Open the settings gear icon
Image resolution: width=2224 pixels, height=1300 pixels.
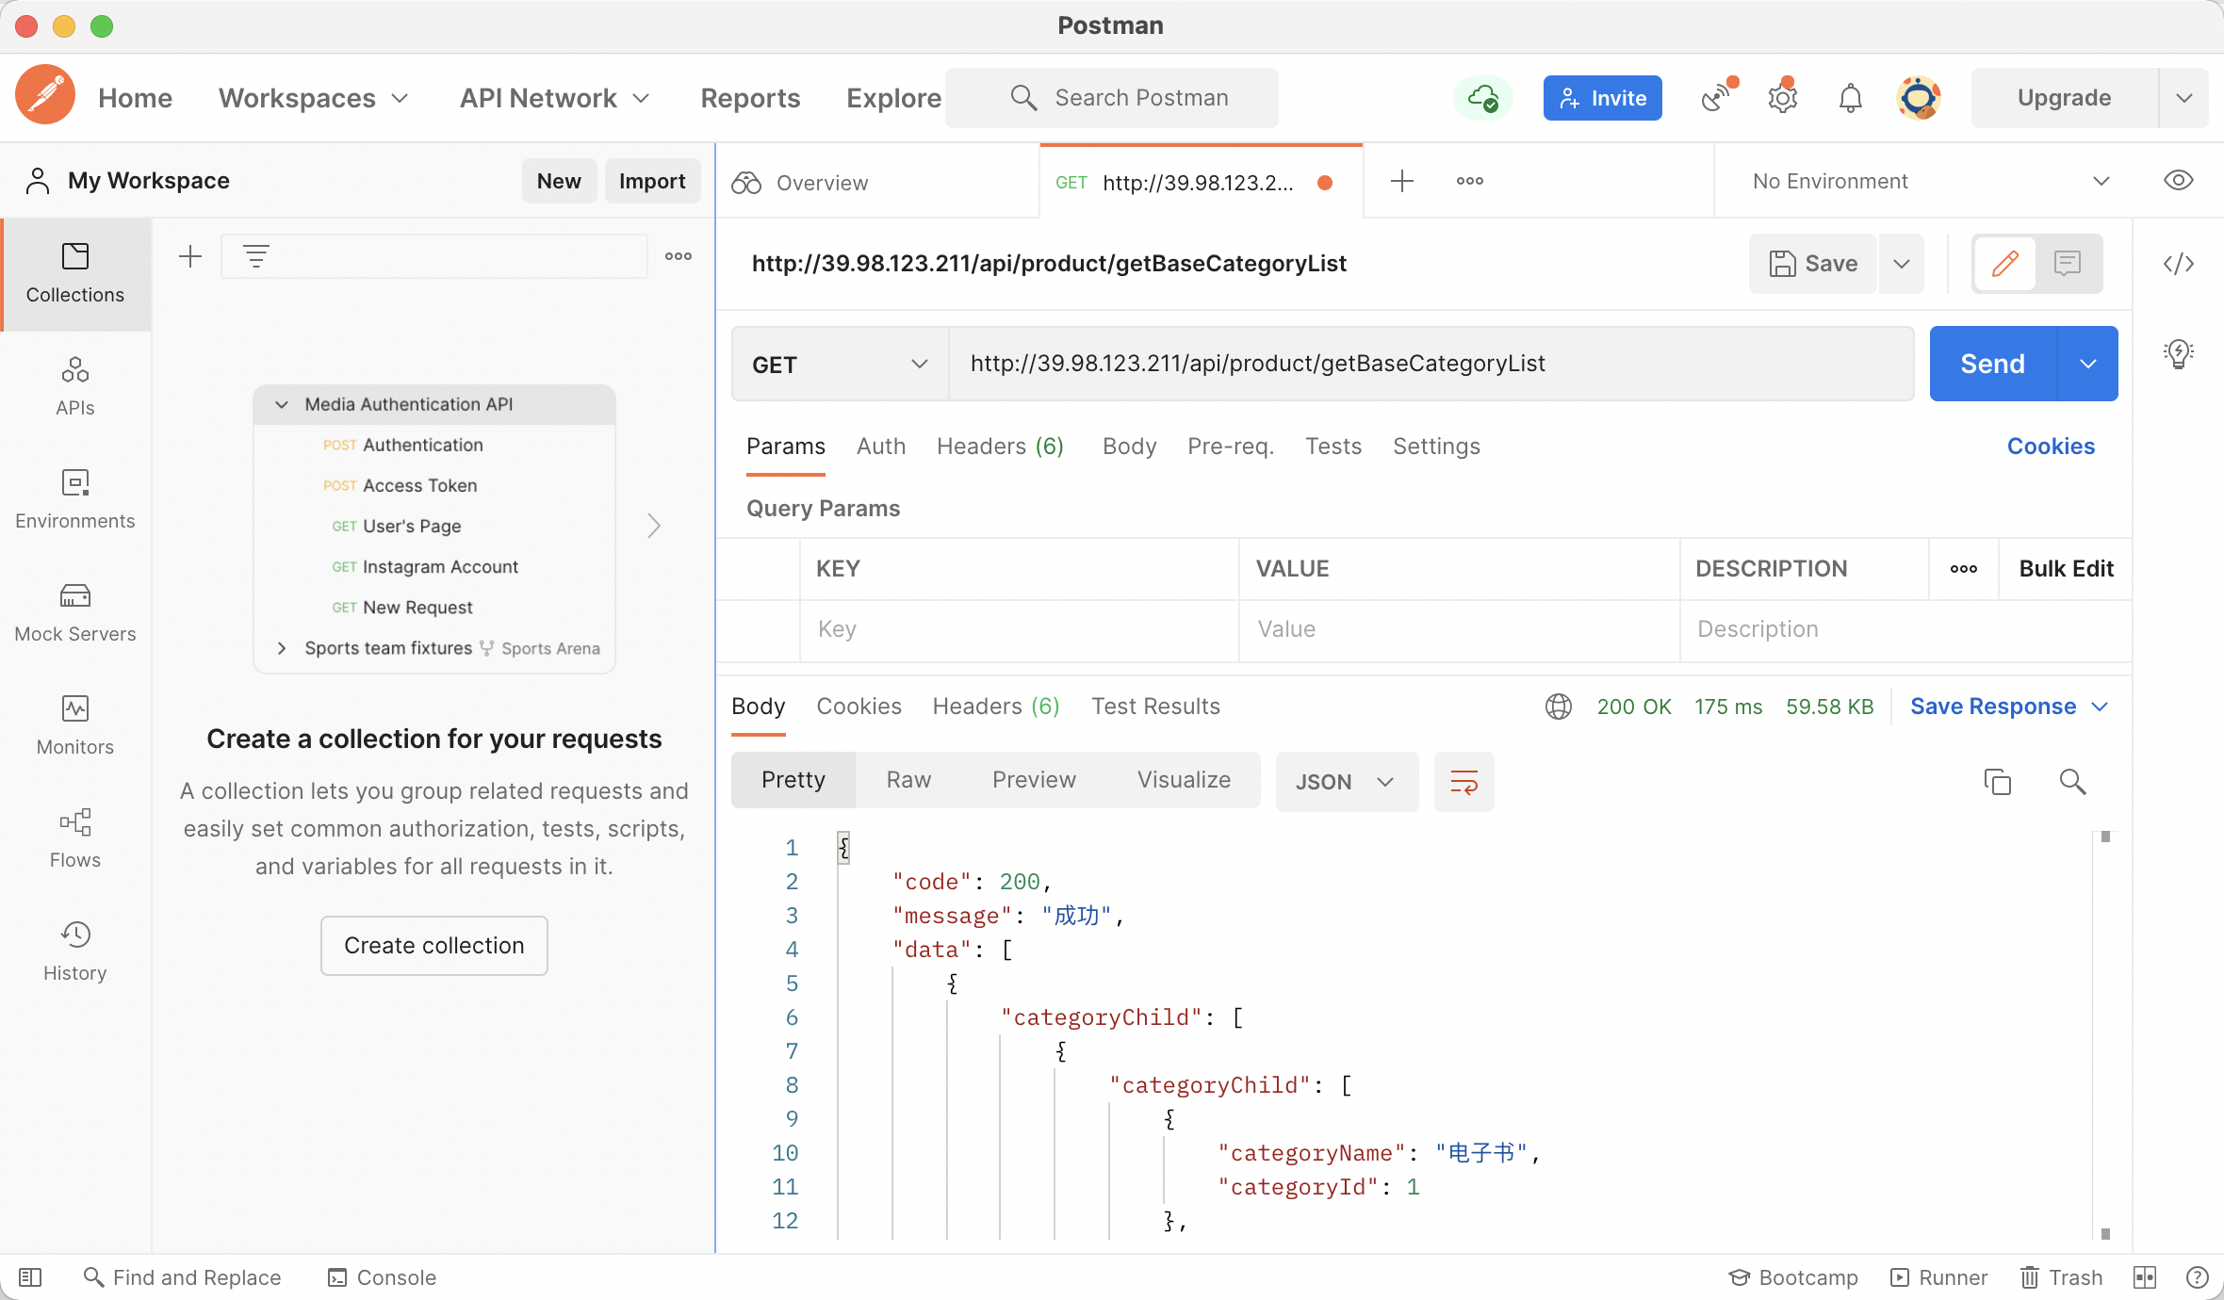1782,98
